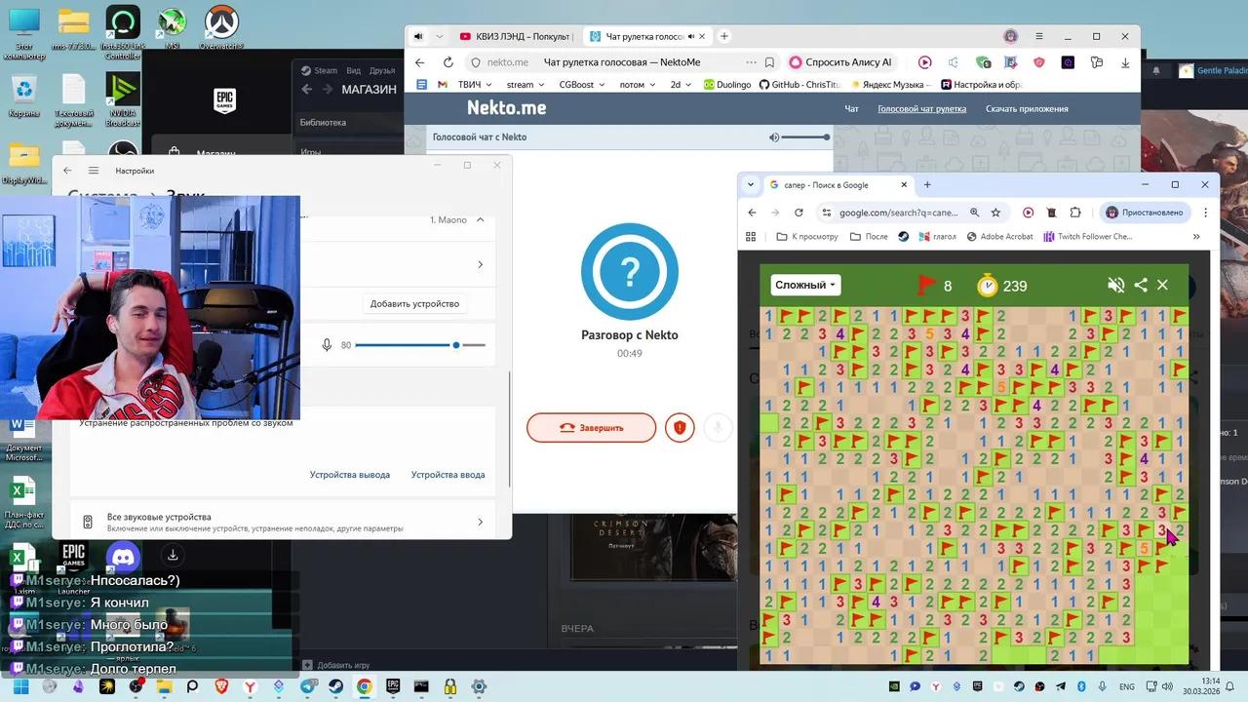
Task: Expand the ТВИЧ bookmarks folder
Action: [475, 85]
